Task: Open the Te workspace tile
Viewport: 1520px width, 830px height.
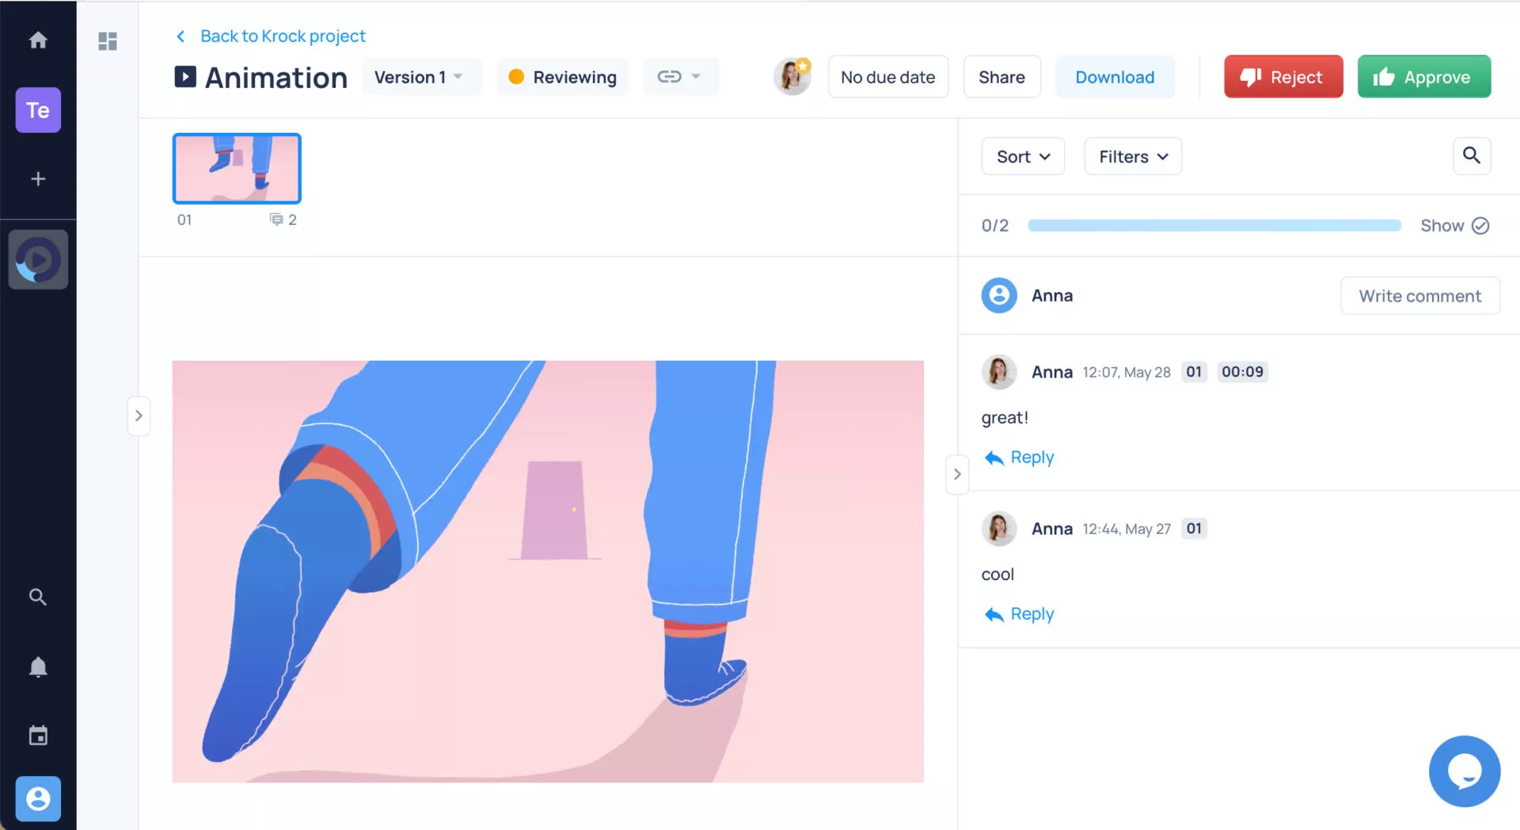Action: click(x=38, y=110)
